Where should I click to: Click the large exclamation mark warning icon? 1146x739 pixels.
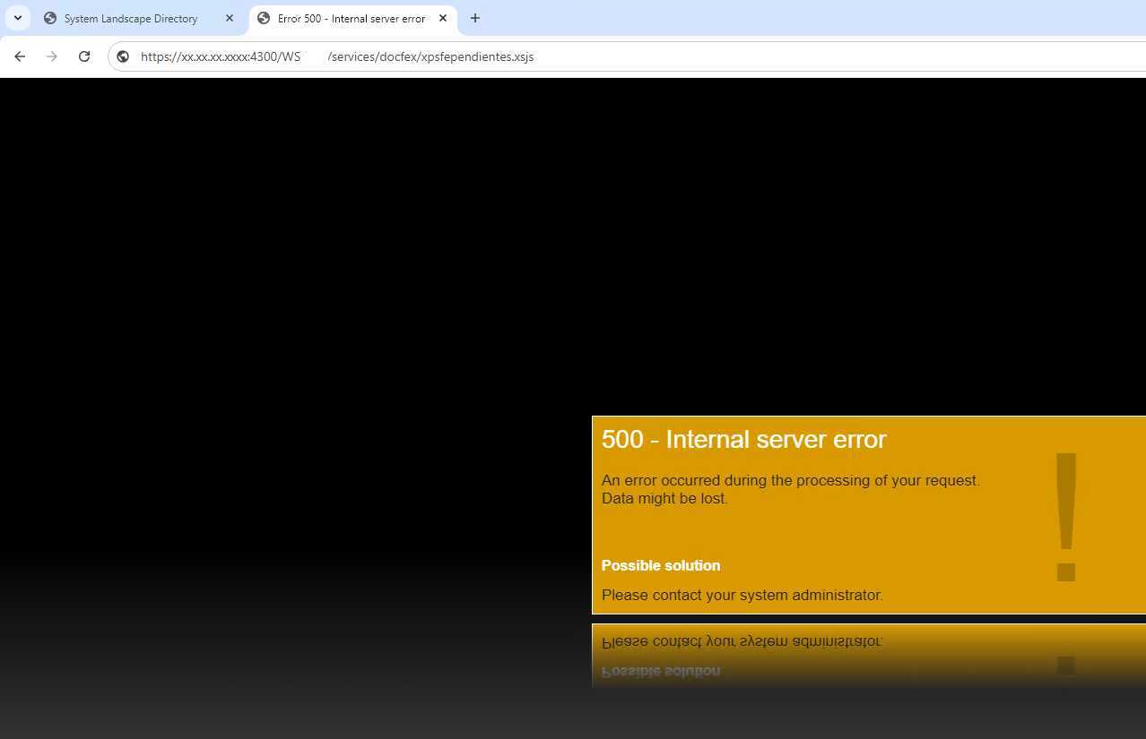1065,518
